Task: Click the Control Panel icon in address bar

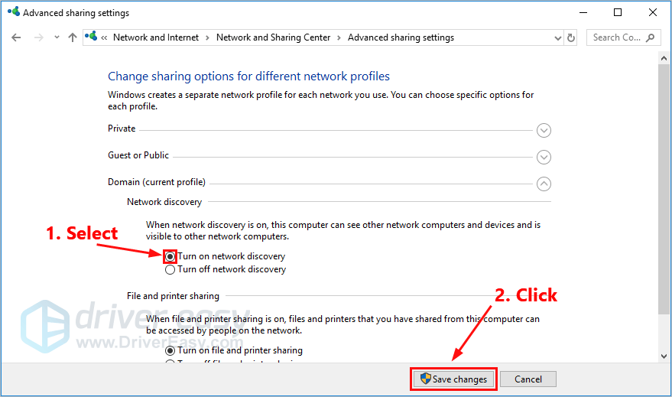Action: 91,37
